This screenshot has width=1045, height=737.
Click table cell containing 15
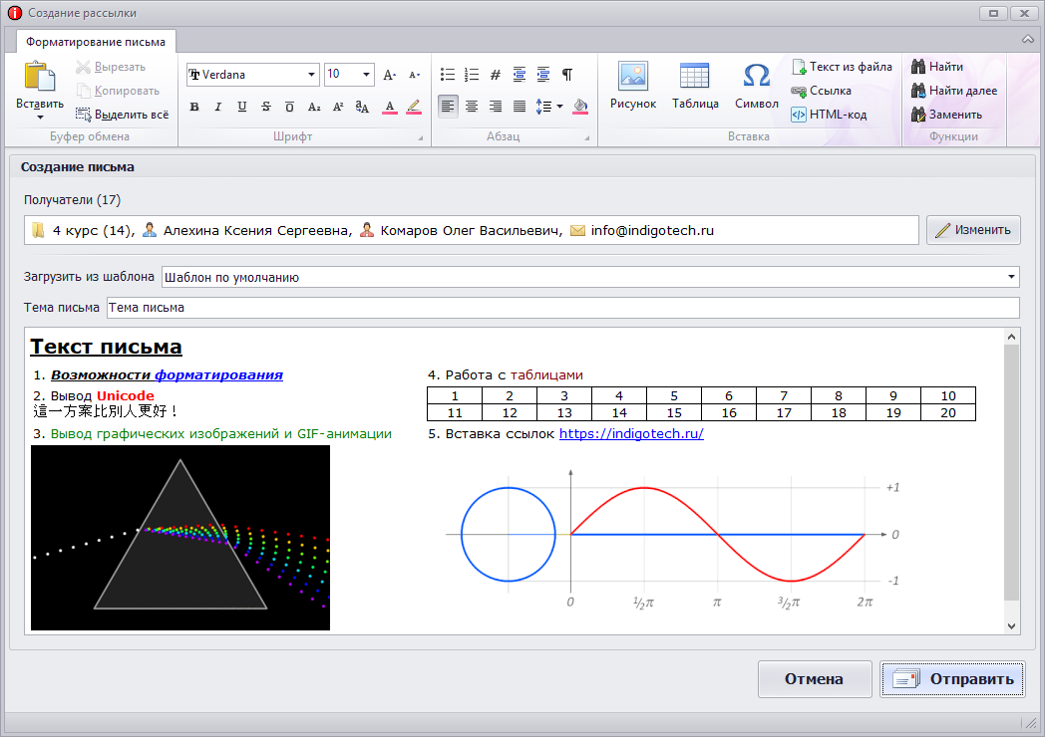674,412
